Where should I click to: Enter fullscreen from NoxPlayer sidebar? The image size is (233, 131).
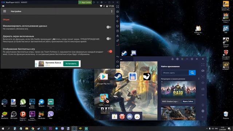[x=118, y=7]
